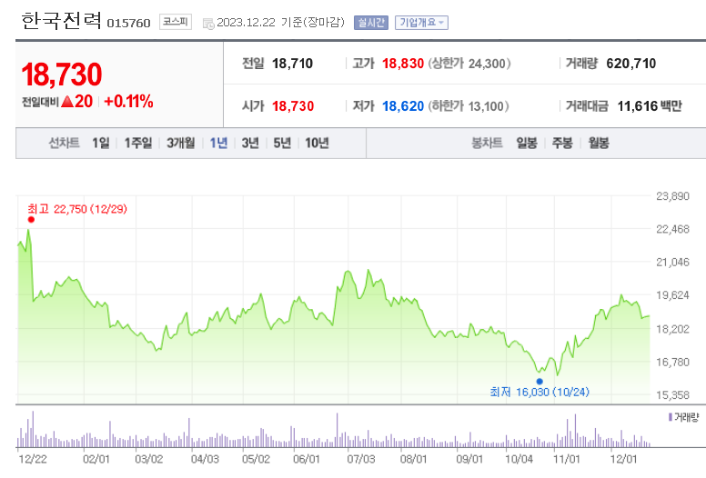Click the 실시간 button

[371, 23]
